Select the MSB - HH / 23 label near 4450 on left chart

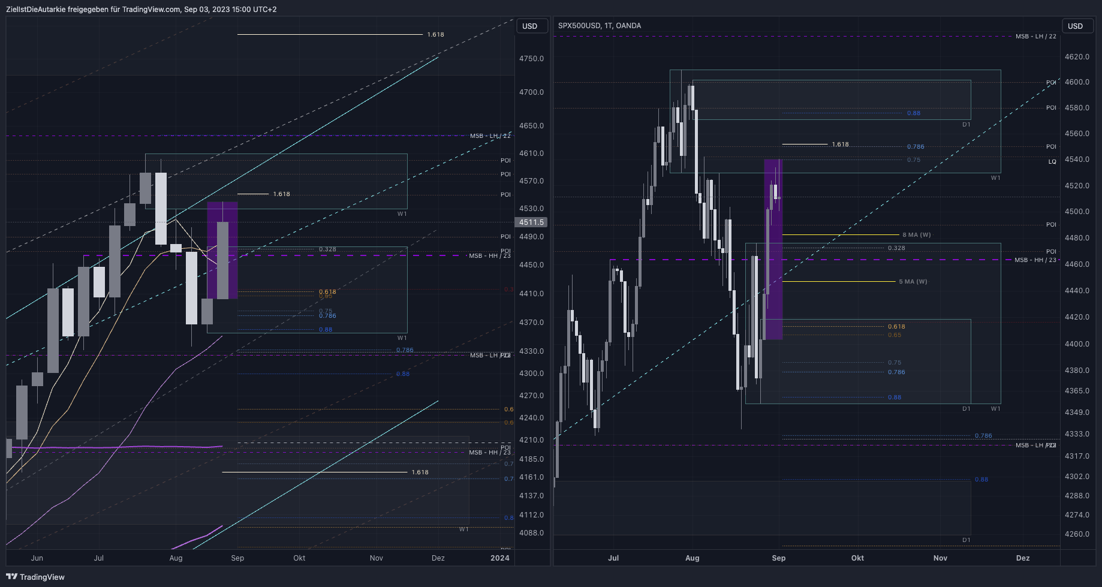490,256
